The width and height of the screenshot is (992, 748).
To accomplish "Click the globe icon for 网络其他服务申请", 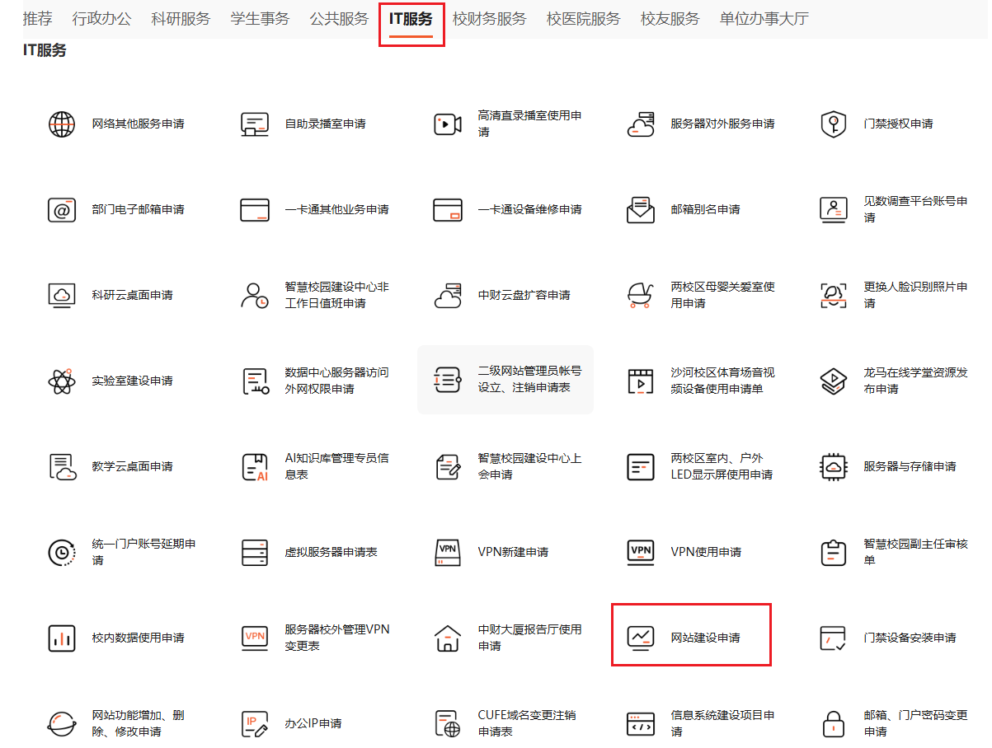I will tap(62, 124).
